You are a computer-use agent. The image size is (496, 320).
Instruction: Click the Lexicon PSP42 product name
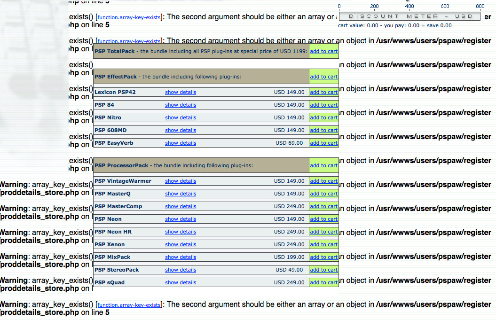pyautogui.click(x=115, y=92)
